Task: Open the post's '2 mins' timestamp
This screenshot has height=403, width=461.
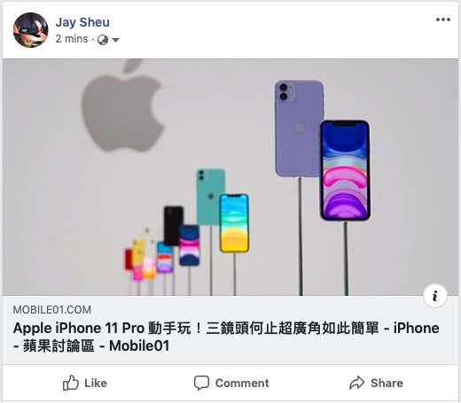Action: point(72,39)
